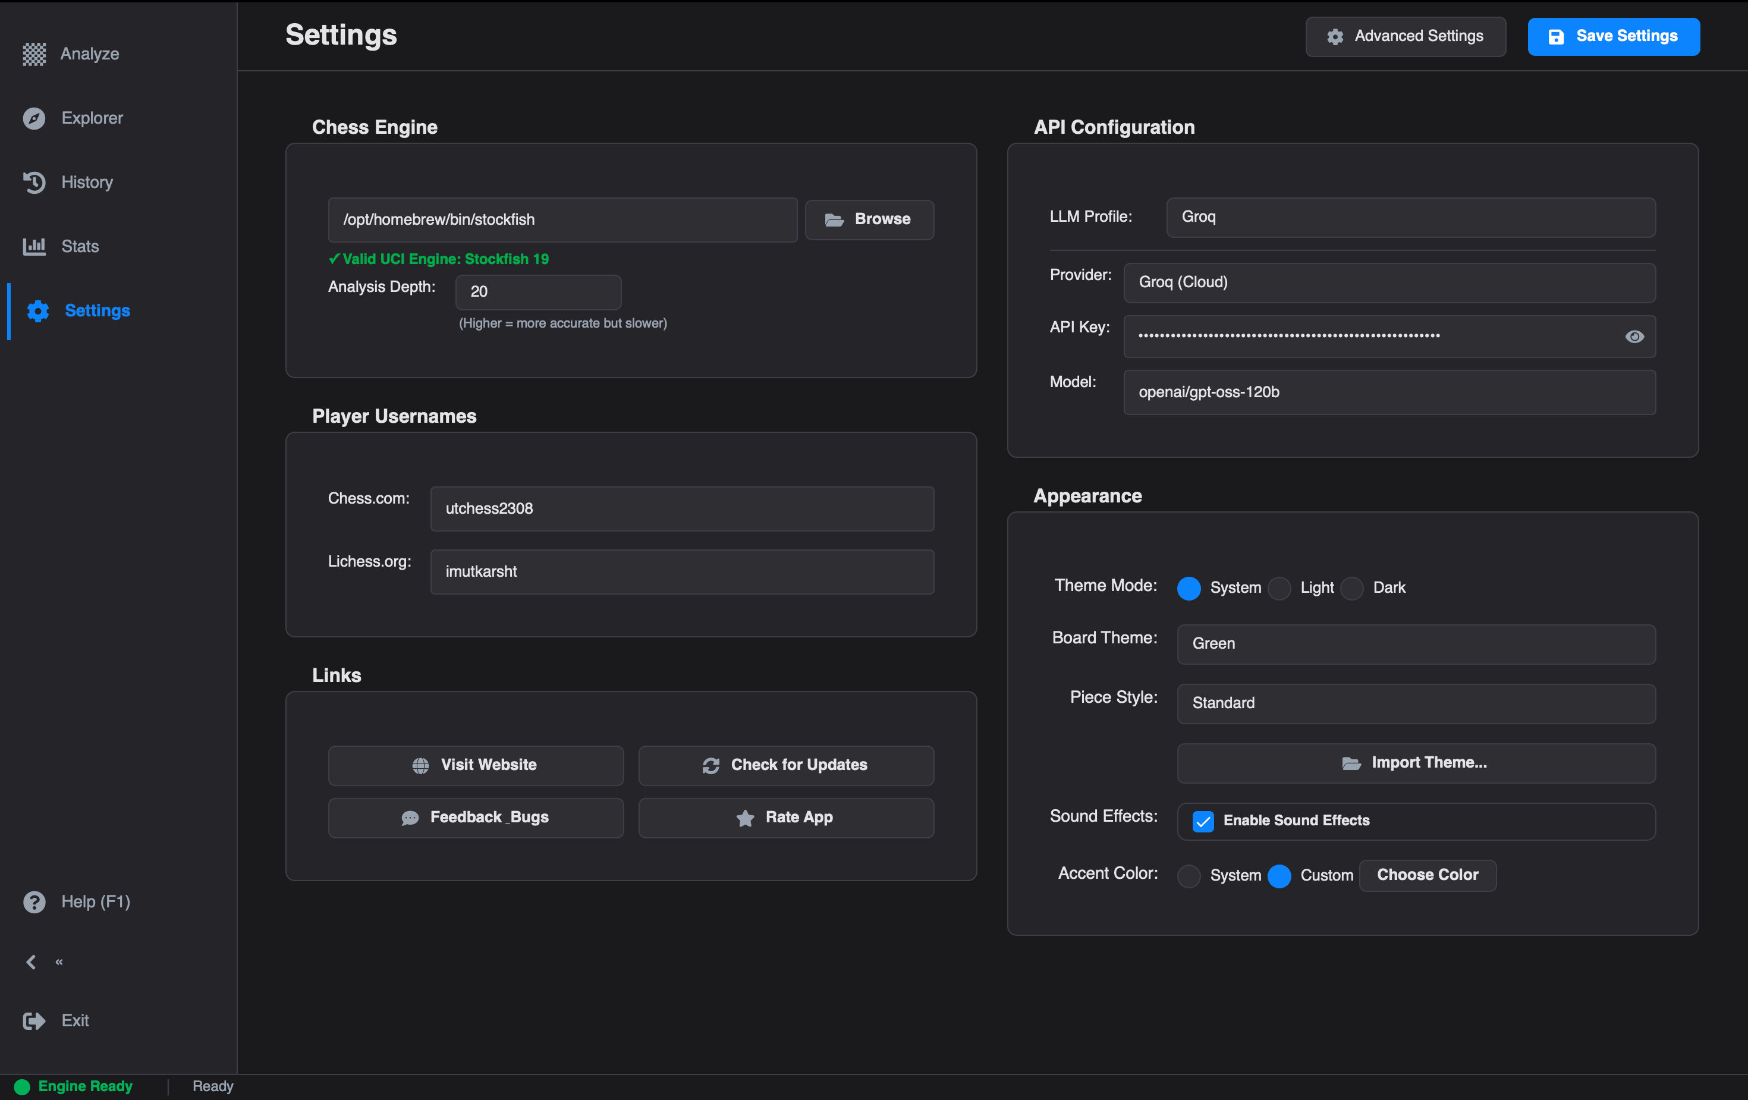Click the double chevron collapse marker
The width and height of the screenshot is (1748, 1100).
59,962
